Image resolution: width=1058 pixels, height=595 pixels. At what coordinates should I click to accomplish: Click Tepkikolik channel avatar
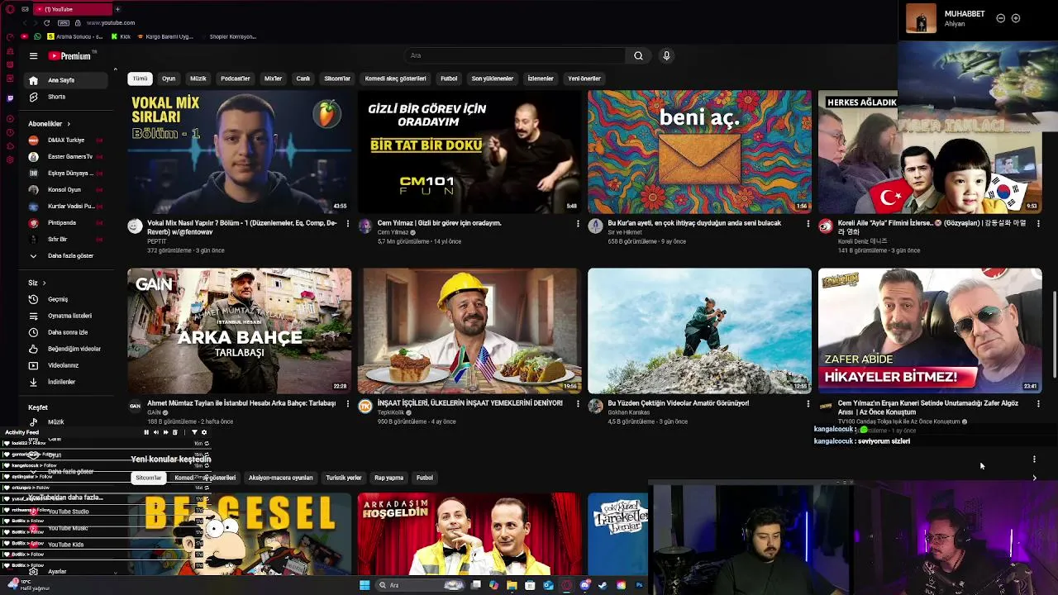click(365, 407)
